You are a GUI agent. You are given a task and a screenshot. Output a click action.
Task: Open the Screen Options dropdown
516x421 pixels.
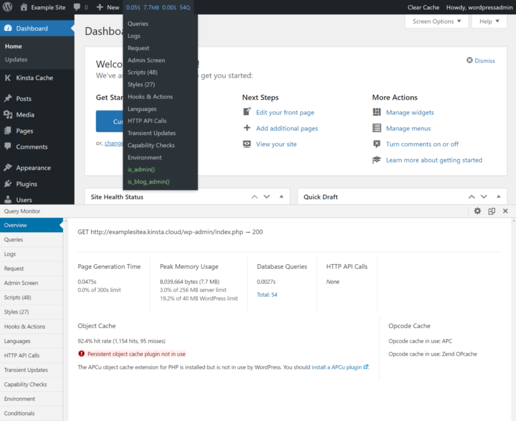(435, 21)
